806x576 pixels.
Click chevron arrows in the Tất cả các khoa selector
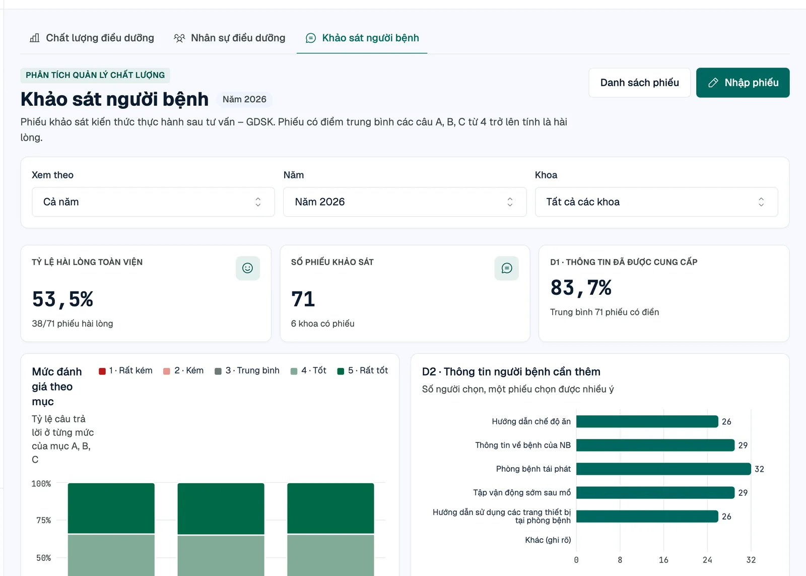click(761, 202)
